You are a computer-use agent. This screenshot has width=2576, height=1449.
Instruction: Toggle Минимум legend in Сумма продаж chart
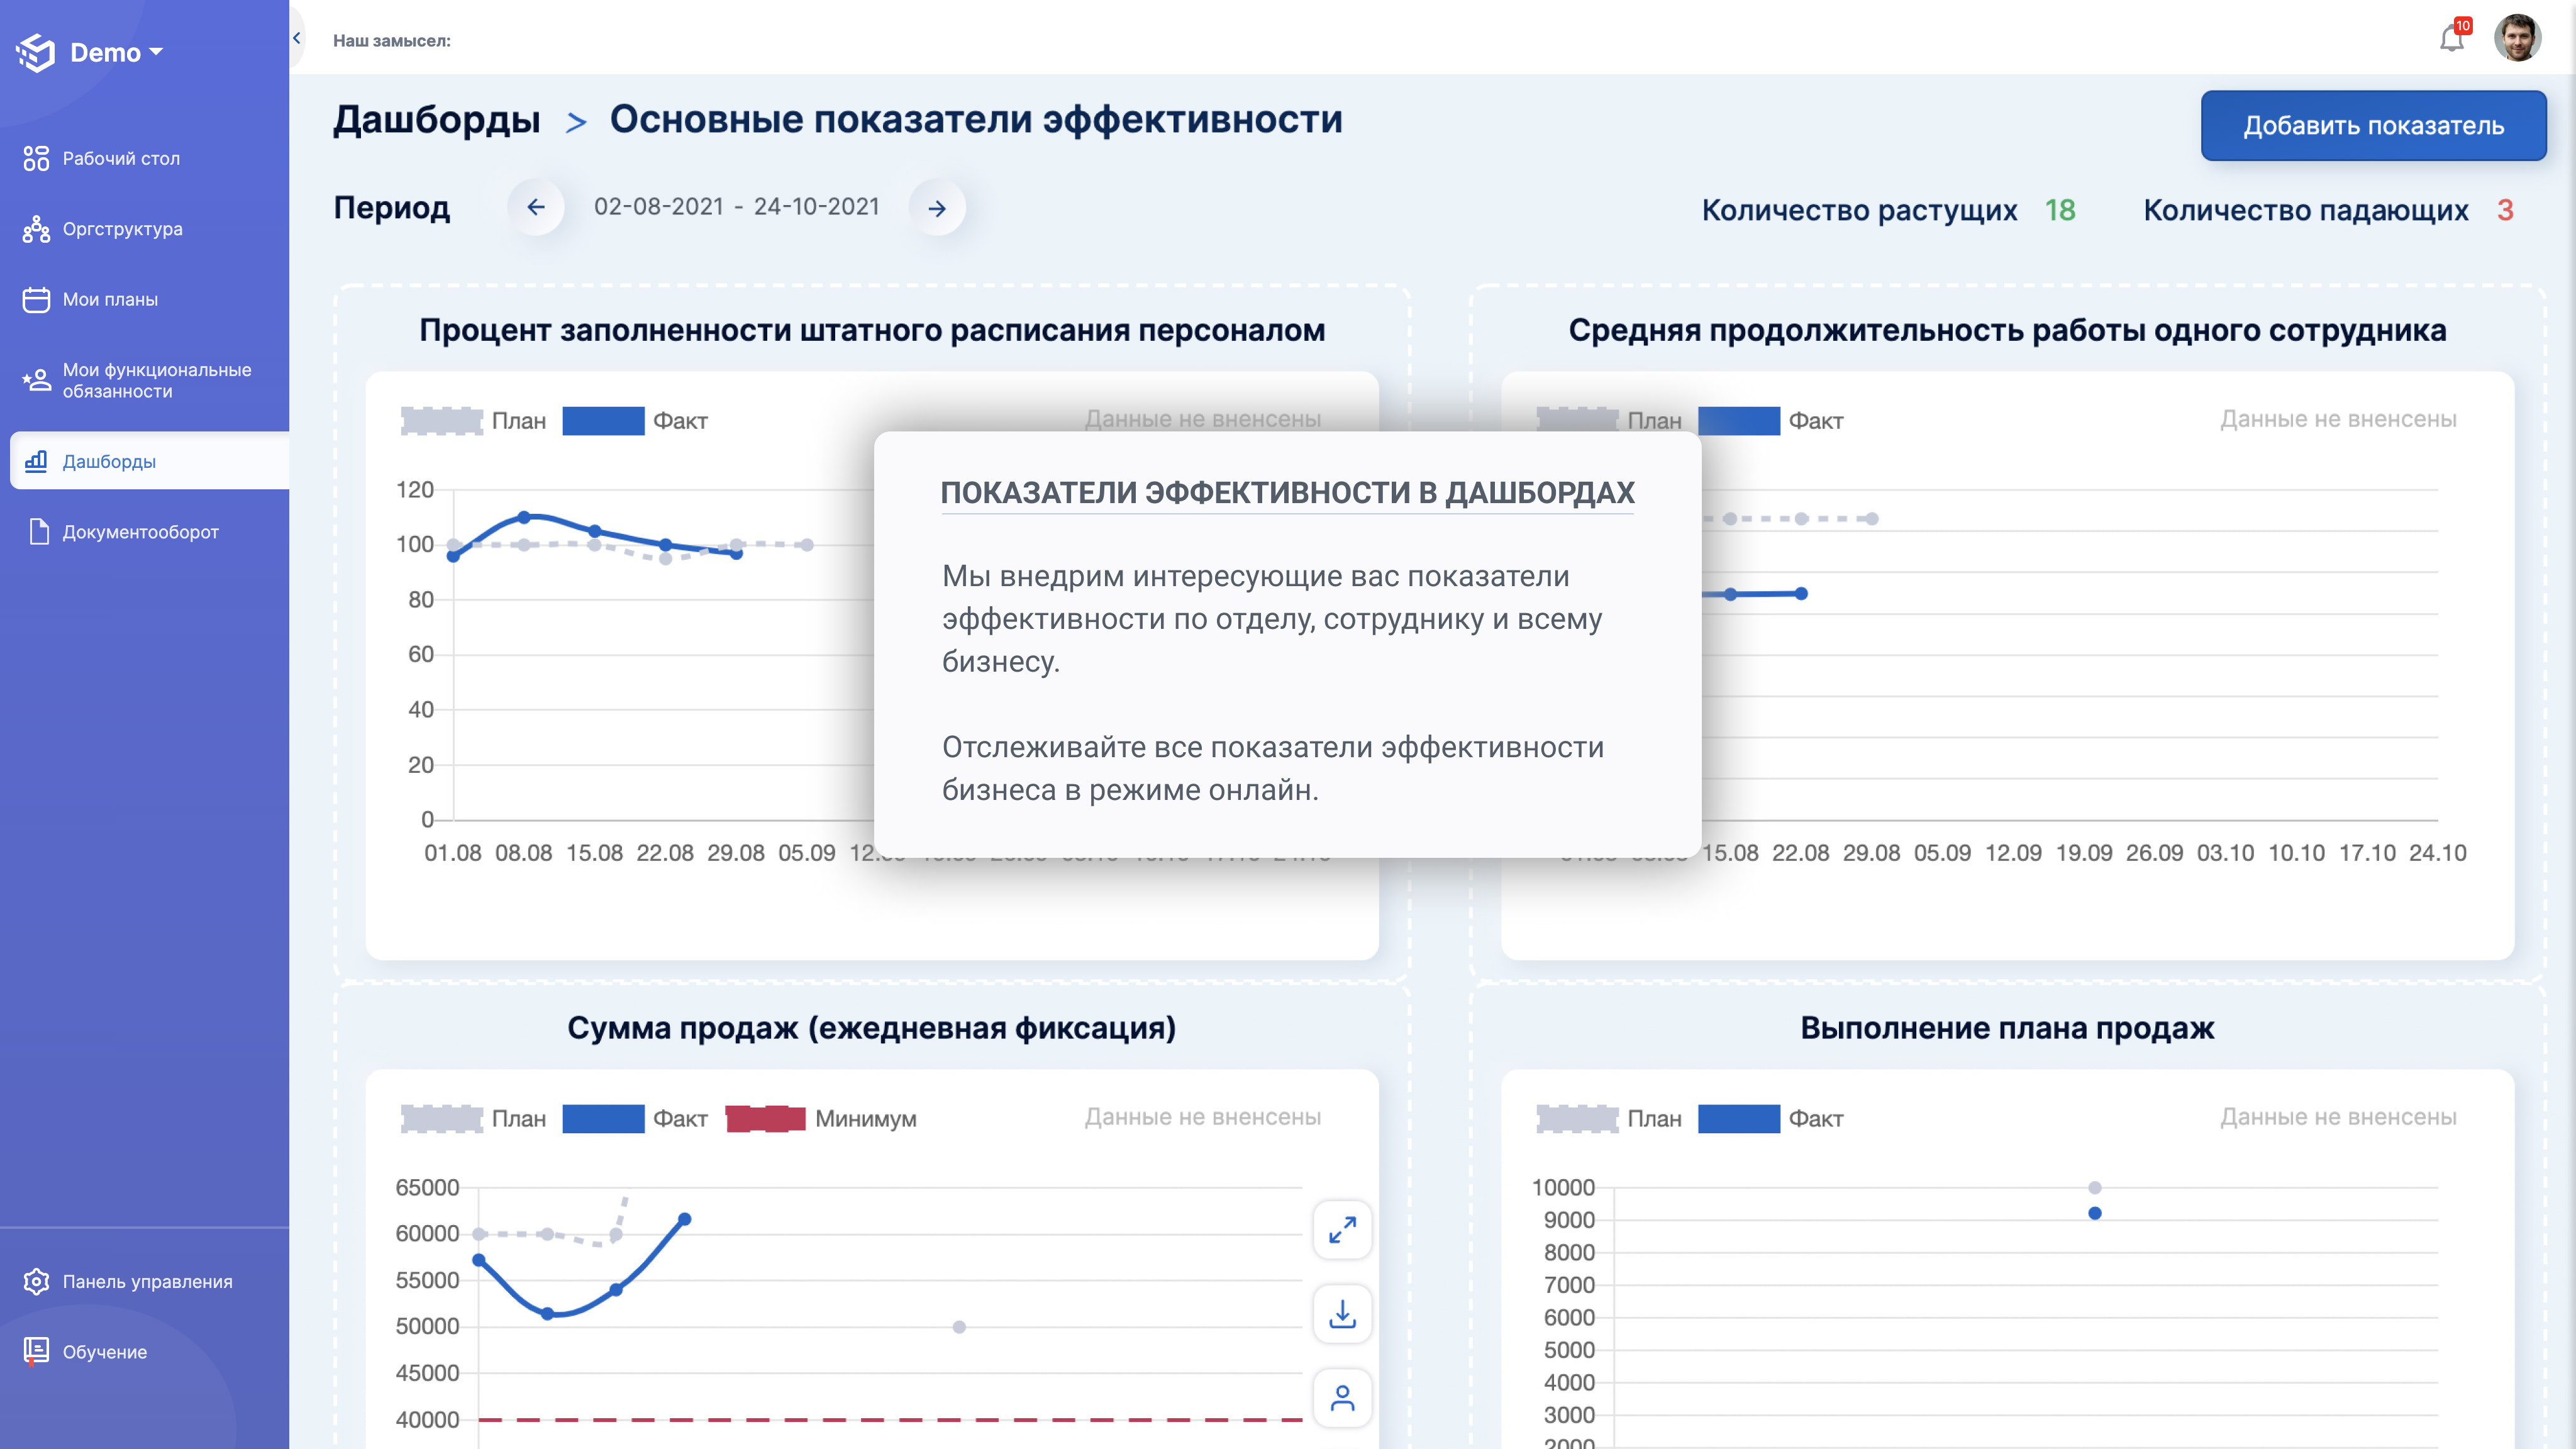coord(821,1119)
